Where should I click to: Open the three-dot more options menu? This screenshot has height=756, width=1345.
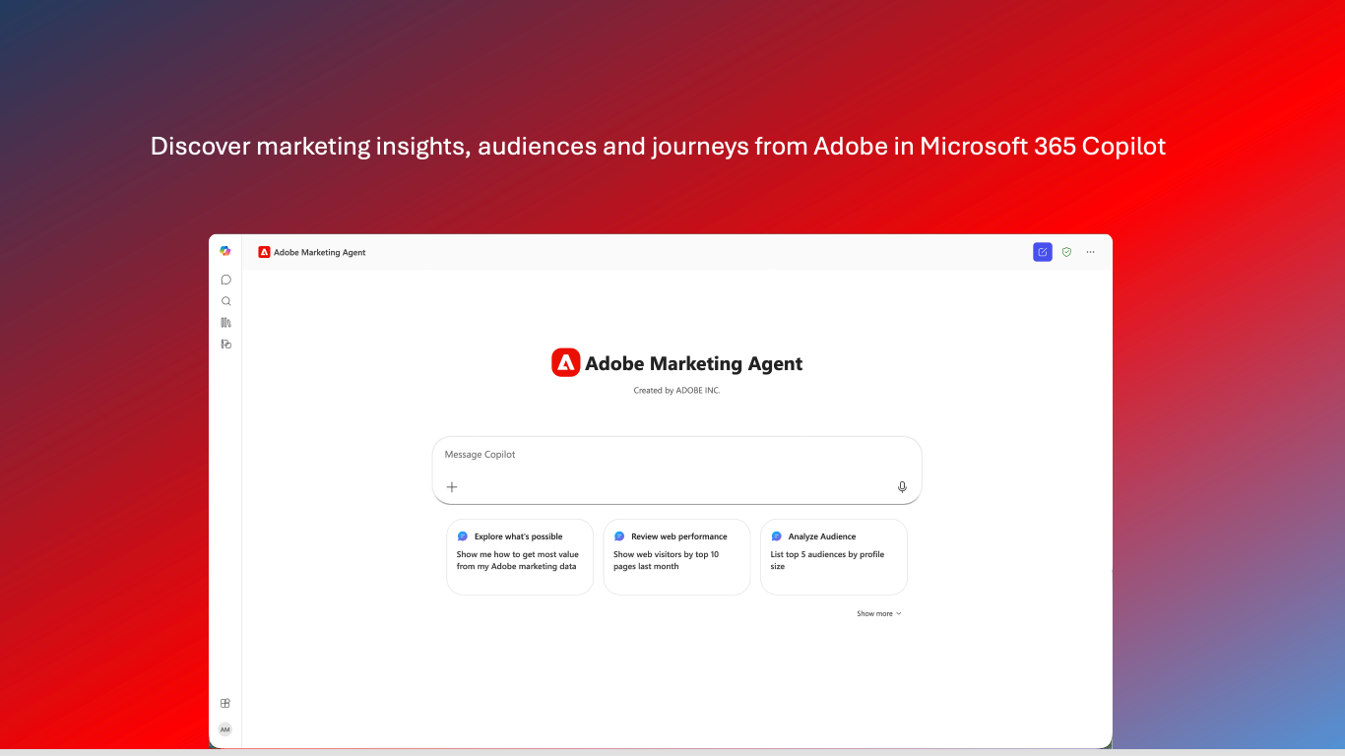click(x=1090, y=252)
